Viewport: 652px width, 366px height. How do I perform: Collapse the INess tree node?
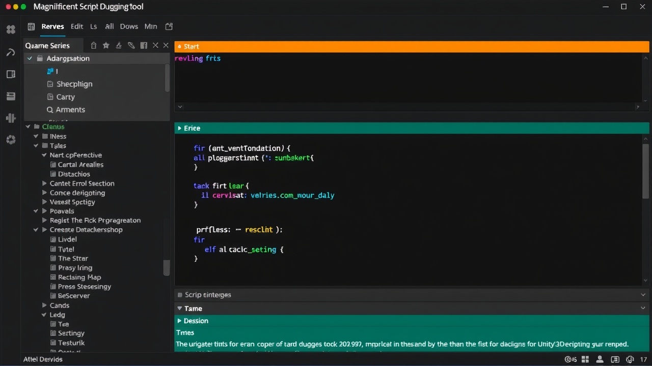[x=36, y=136]
